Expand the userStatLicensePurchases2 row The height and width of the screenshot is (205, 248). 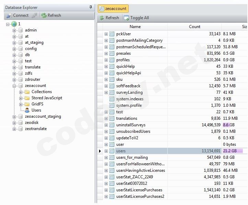[106, 197]
